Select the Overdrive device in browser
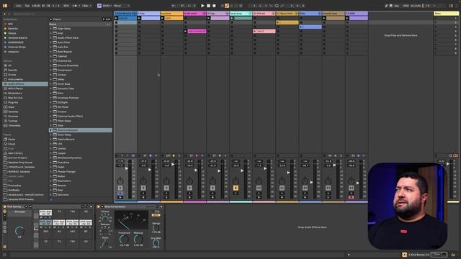This screenshot has width=461, height=259. point(63,163)
